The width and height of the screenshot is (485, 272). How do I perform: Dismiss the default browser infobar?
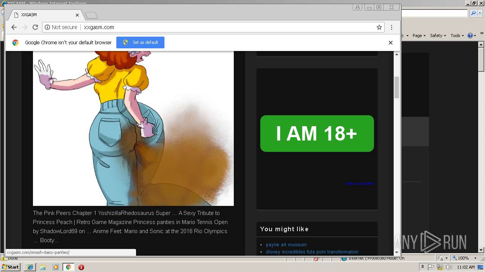(390, 43)
